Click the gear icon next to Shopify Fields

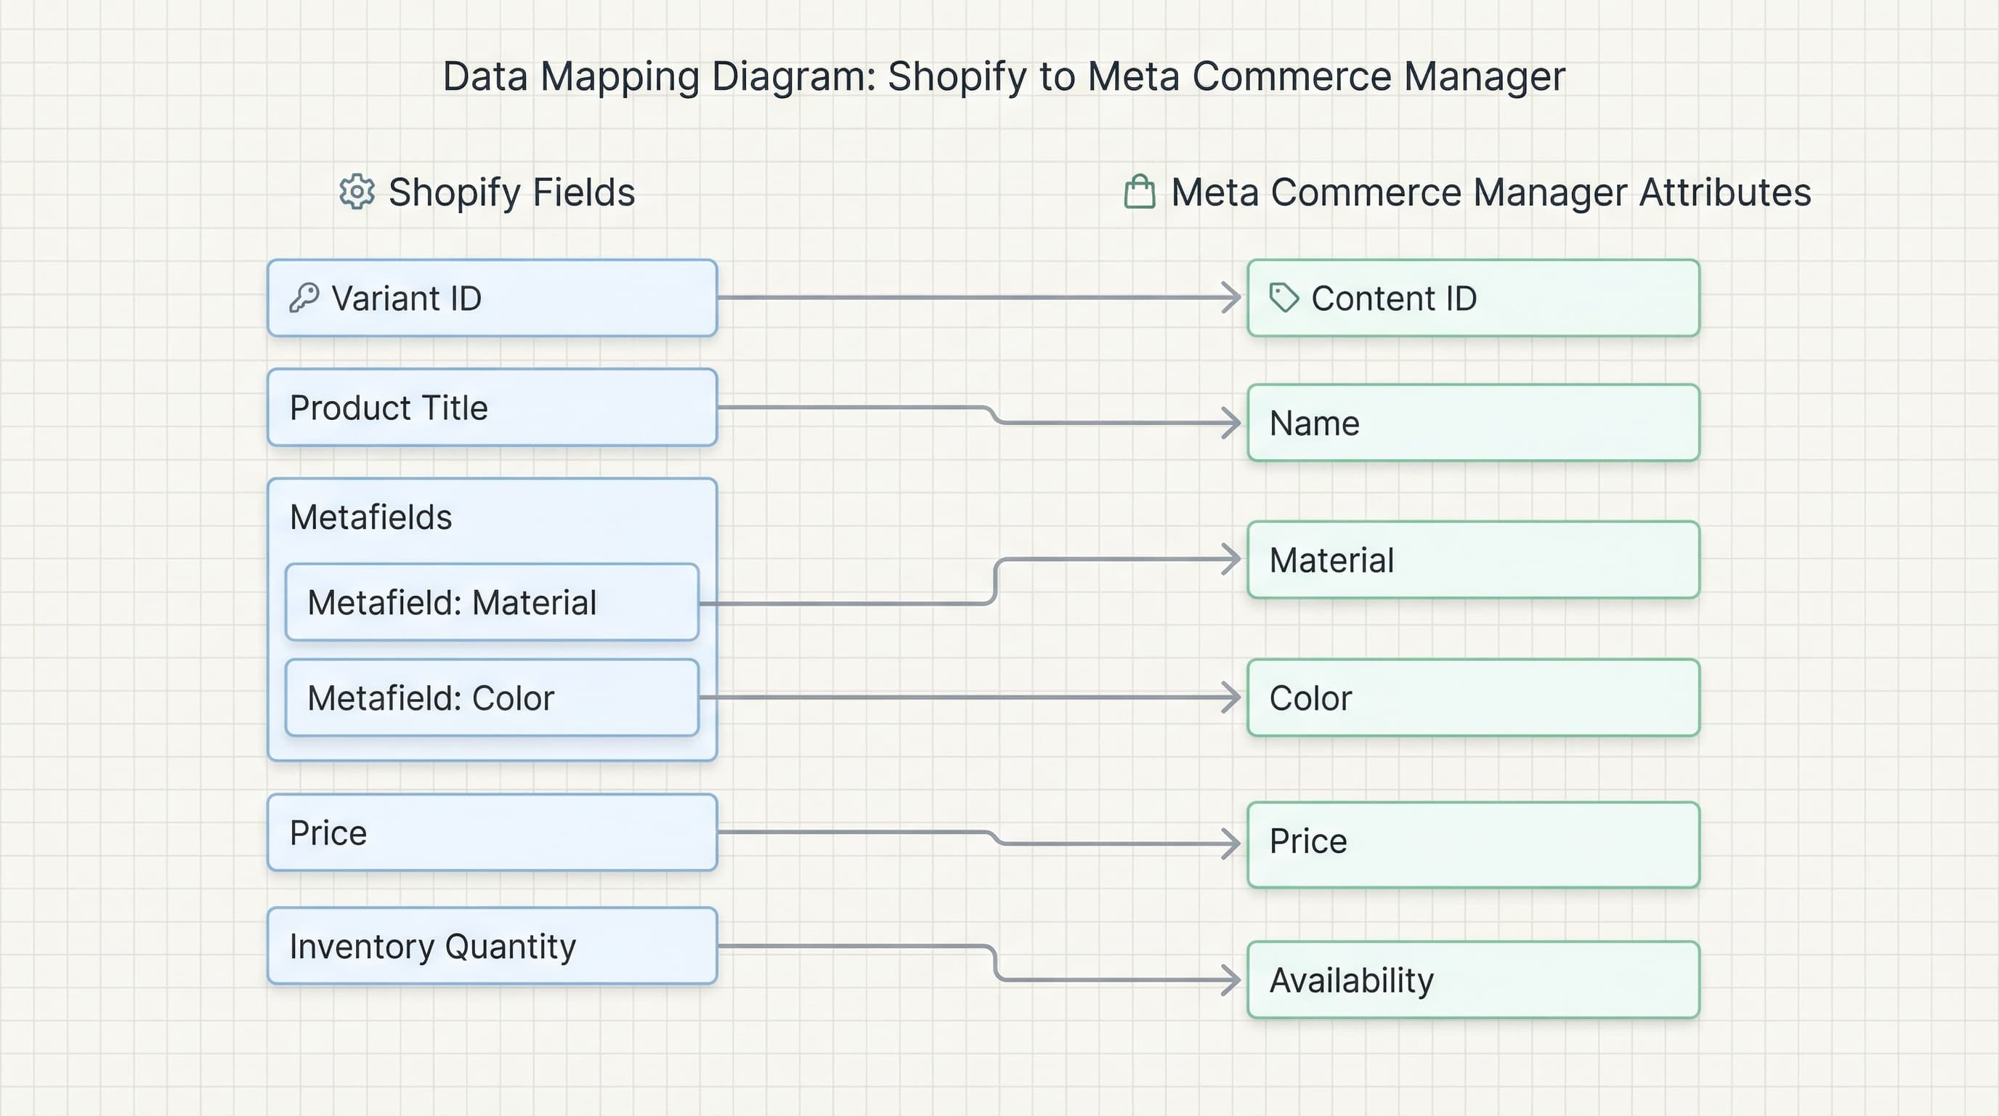pos(356,193)
